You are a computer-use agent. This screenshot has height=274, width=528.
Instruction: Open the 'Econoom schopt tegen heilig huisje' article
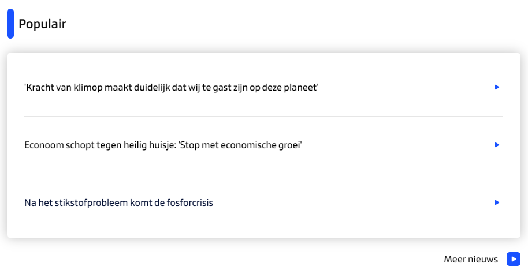[x=163, y=145]
